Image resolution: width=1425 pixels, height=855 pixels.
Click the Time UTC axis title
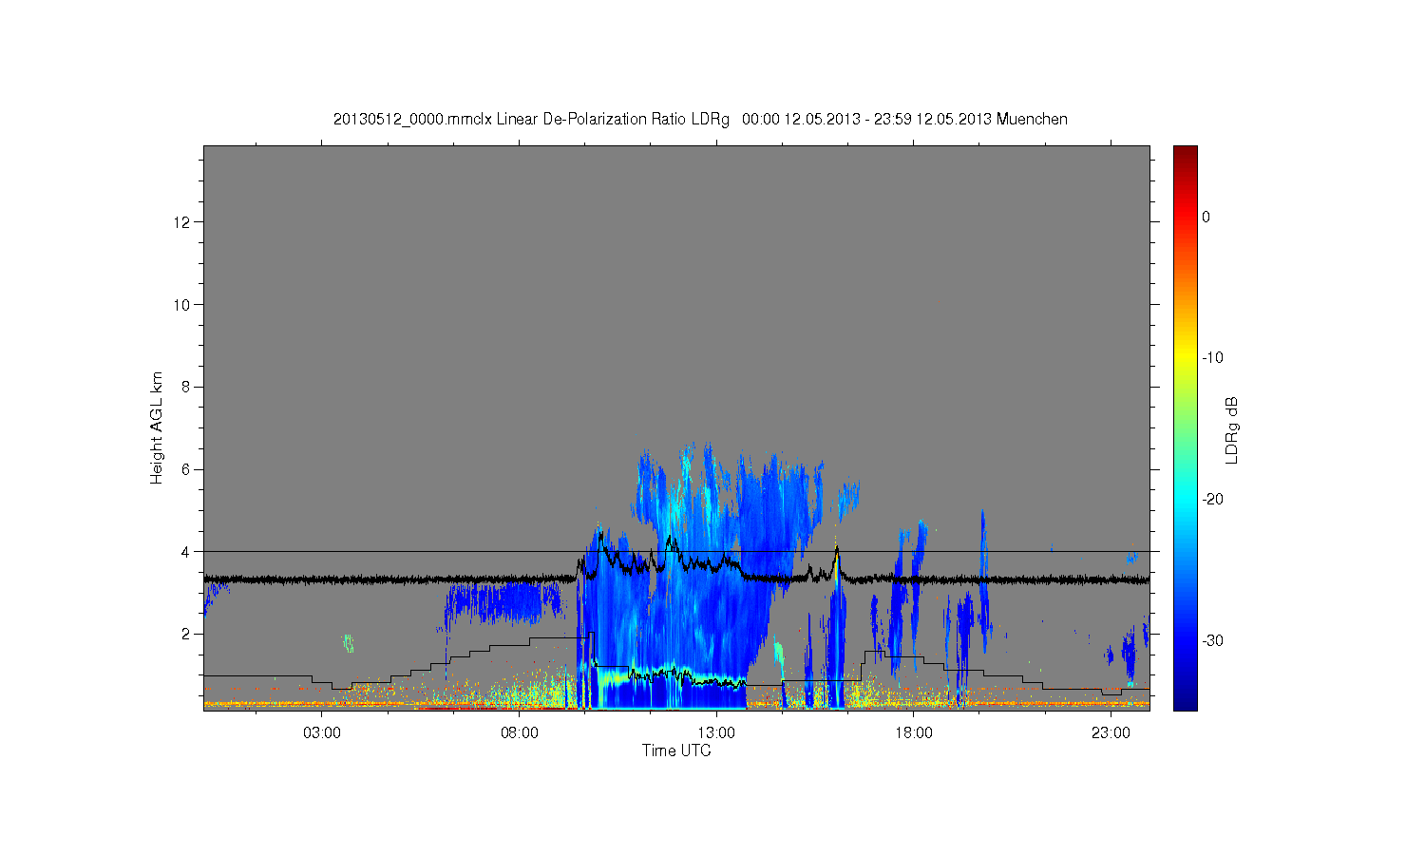[676, 750]
